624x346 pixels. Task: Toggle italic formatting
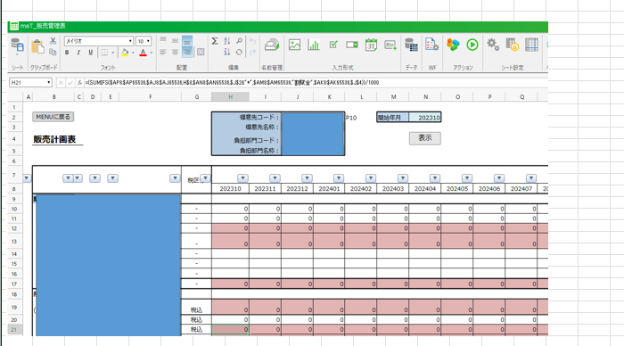tap(78, 53)
